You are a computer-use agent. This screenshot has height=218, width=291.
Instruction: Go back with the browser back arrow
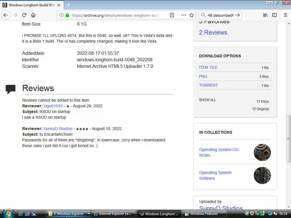click(6, 15)
